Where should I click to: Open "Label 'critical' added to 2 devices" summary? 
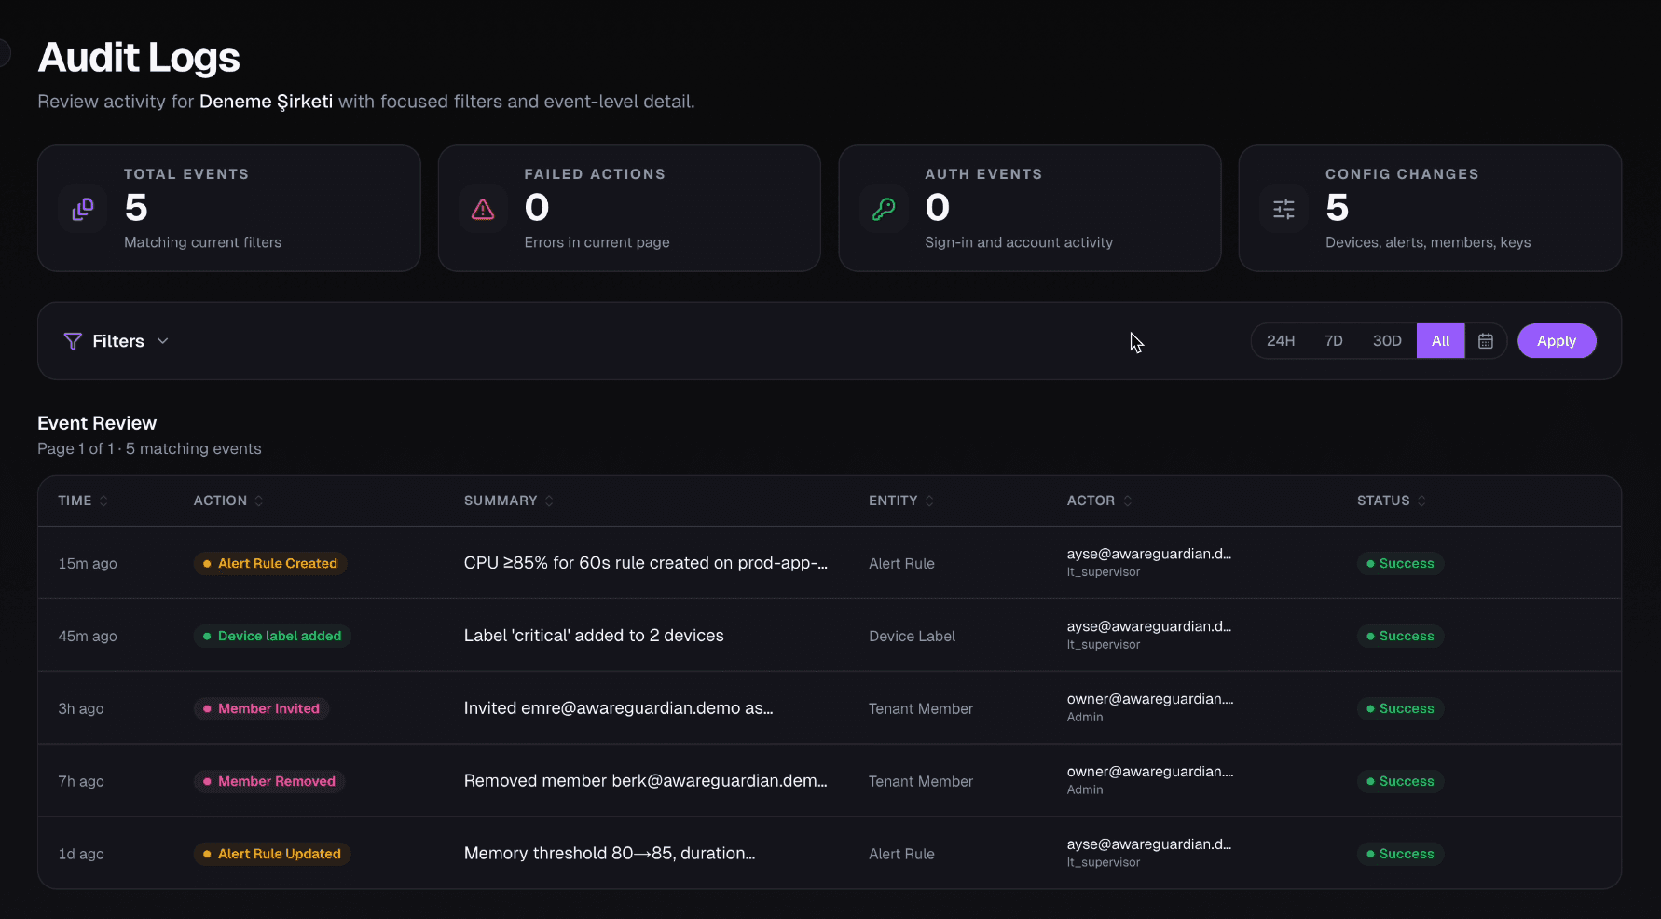(594, 636)
